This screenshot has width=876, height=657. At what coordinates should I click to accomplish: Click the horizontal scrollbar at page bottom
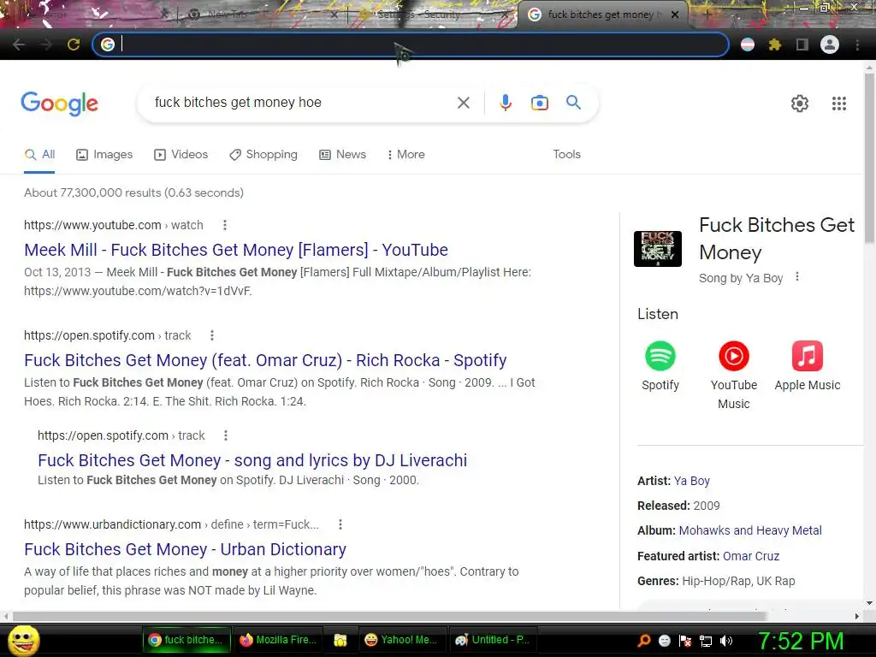(389, 616)
